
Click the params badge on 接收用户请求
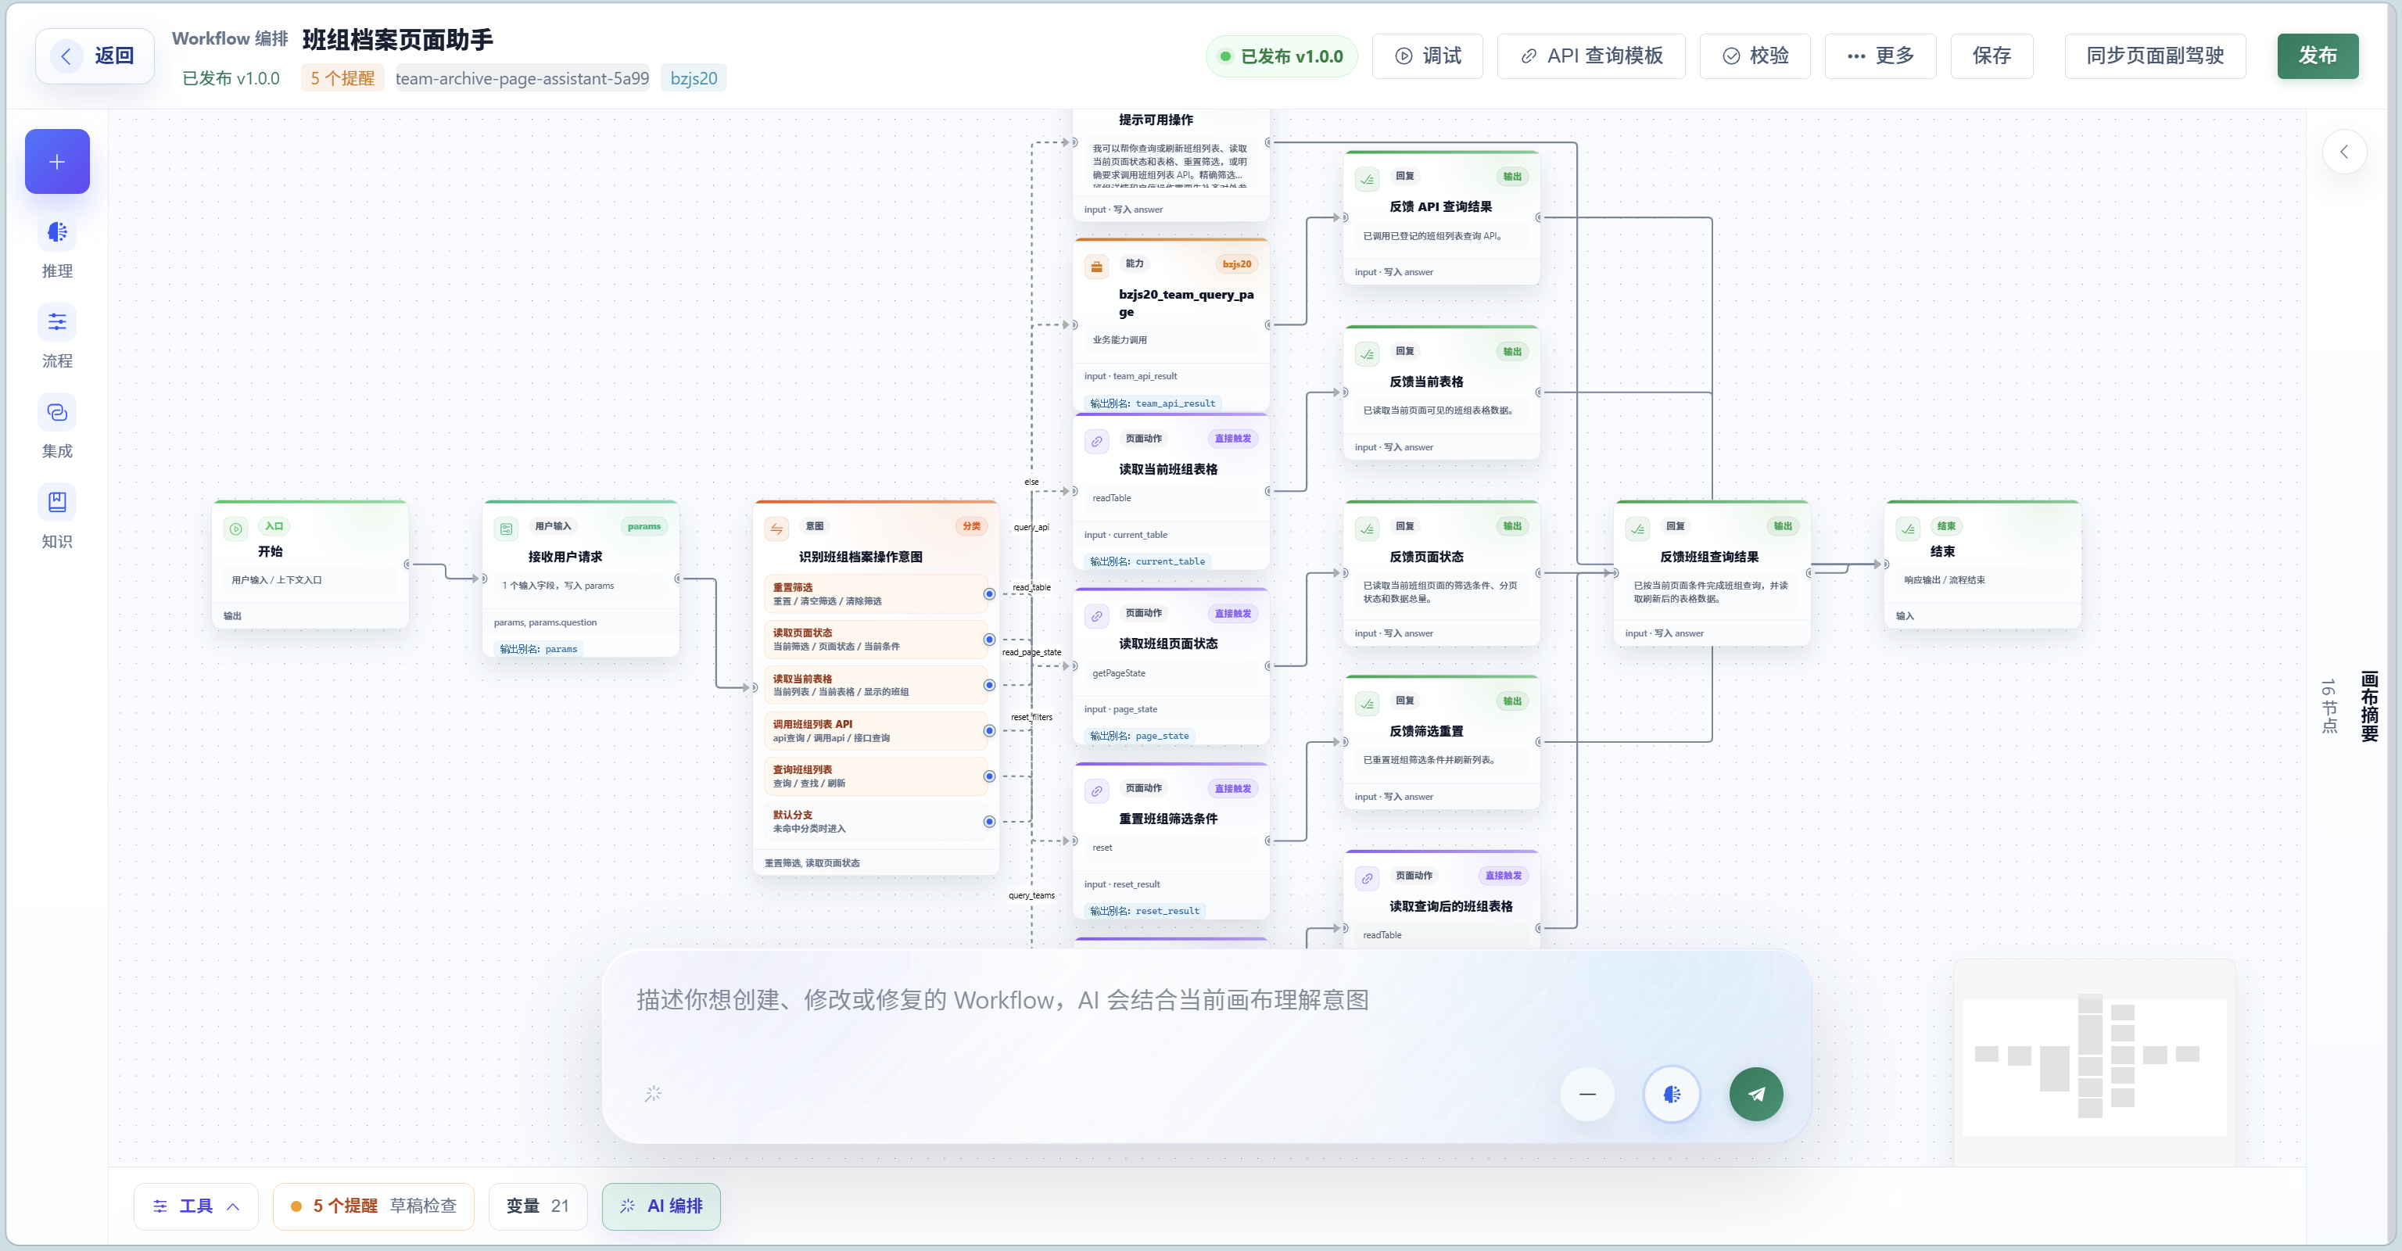[x=644, y=525]
